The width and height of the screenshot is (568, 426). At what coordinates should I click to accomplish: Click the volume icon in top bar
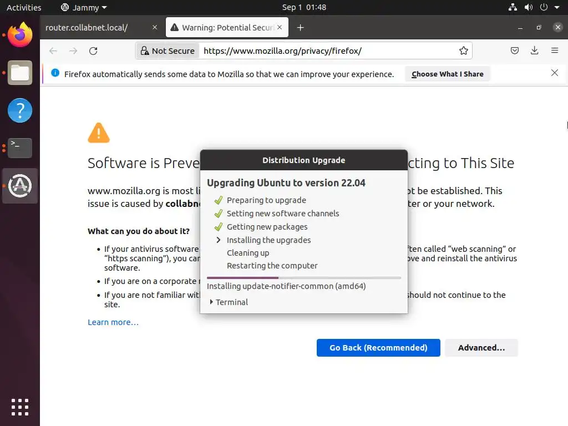(529, 7)
